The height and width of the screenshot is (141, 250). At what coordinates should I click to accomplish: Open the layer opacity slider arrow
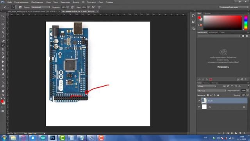pyautogui.click(x=248, y=90)
